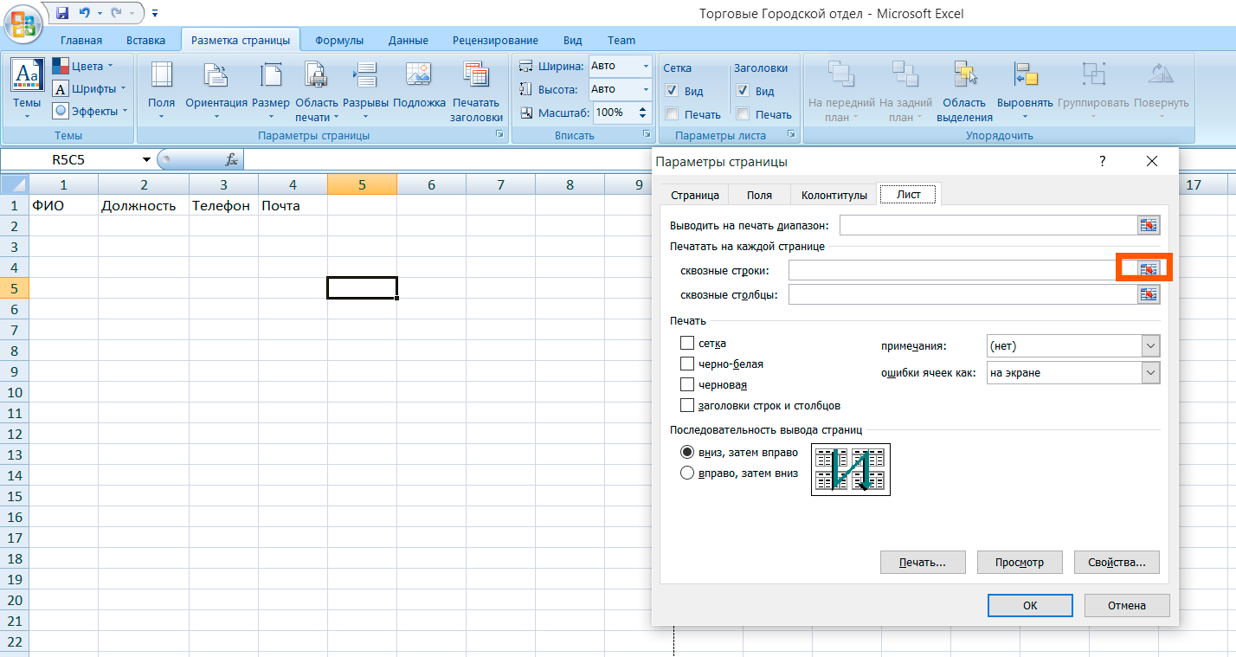Open the Выровнять align menu
The height and width of the screenshot is (657, 1236).
point(1025,90)
